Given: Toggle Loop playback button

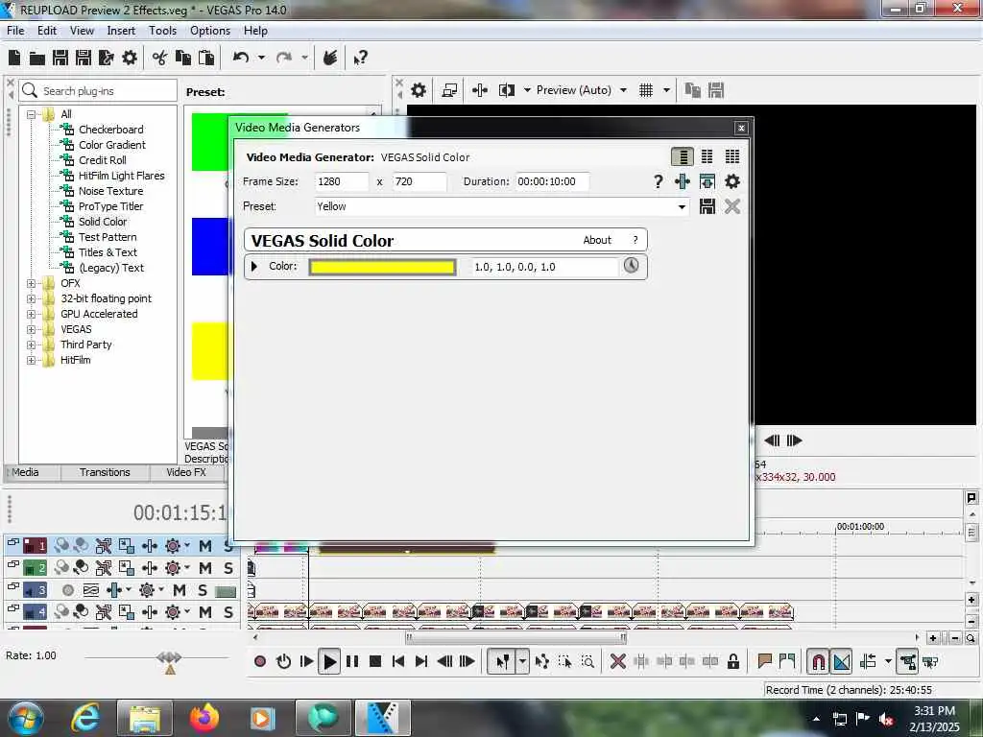Looking at the screenshot, I should click(283, 661).
